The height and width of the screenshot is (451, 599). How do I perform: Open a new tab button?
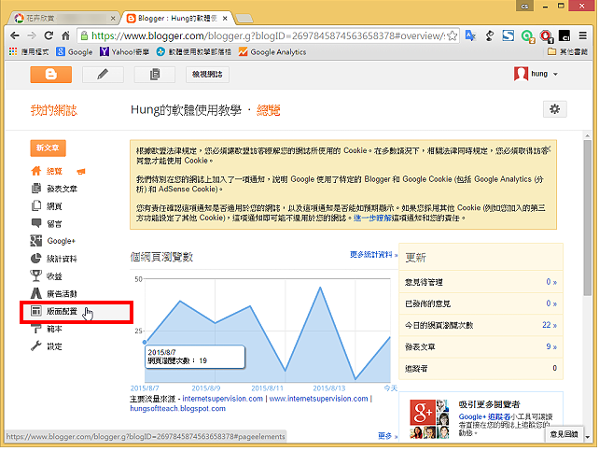(x=244, y=18)
